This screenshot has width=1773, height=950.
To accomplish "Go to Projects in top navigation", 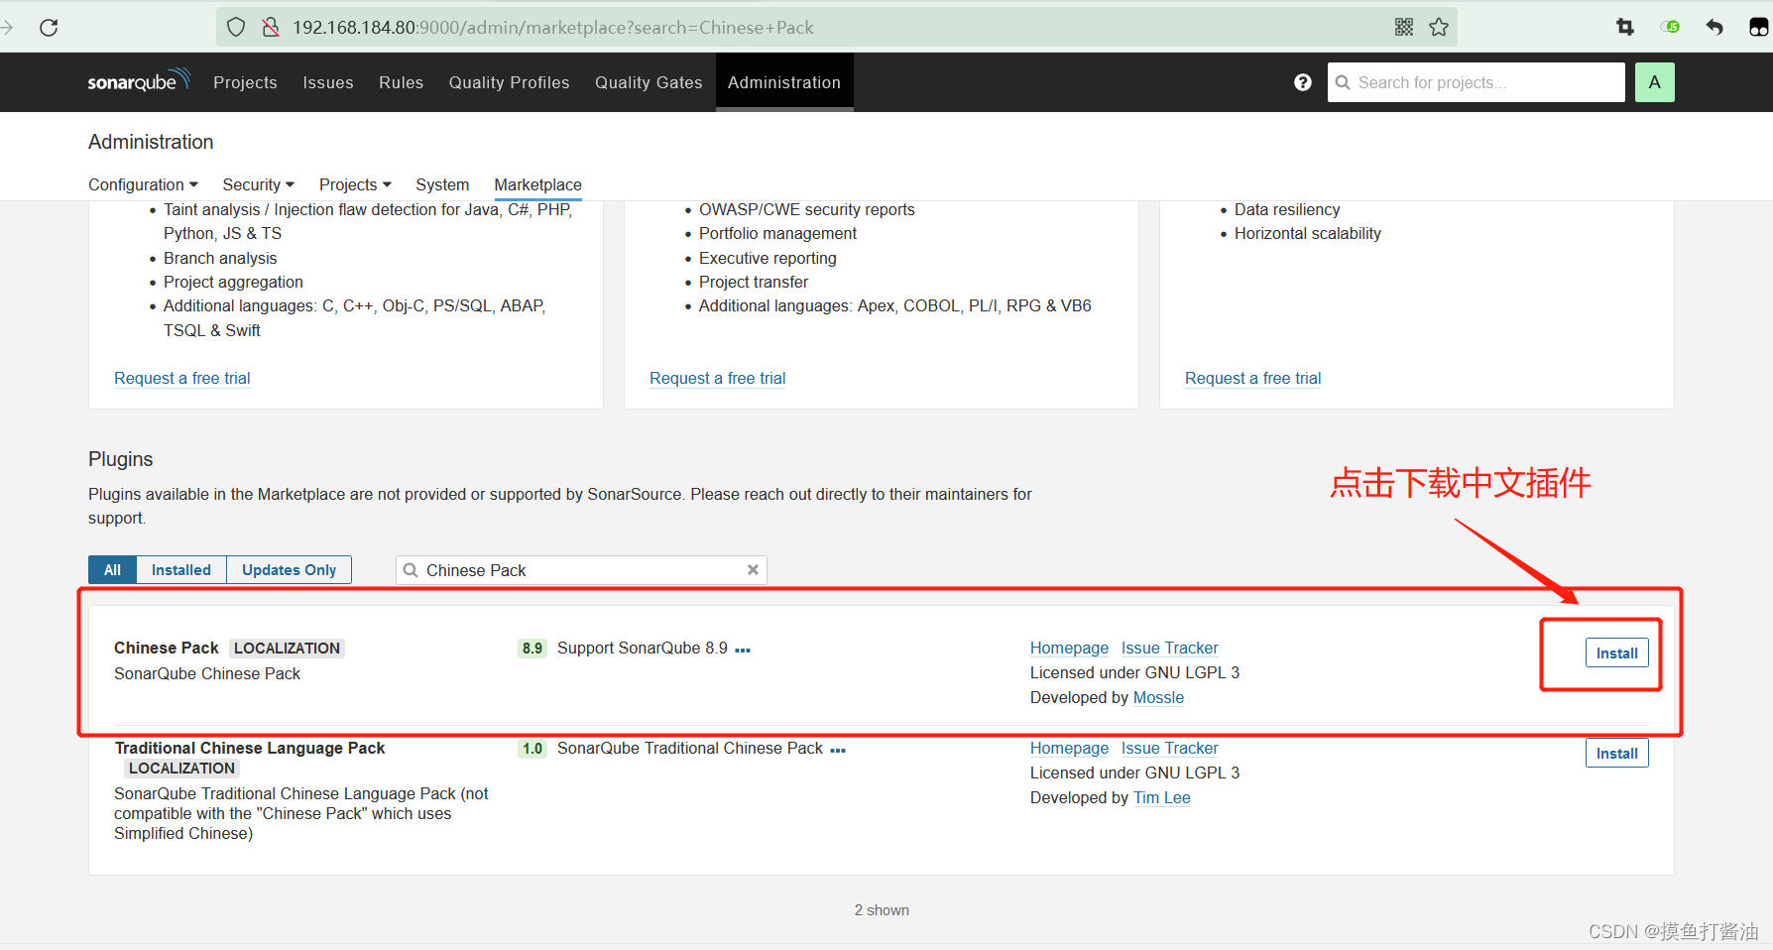I will click(245, 82).
